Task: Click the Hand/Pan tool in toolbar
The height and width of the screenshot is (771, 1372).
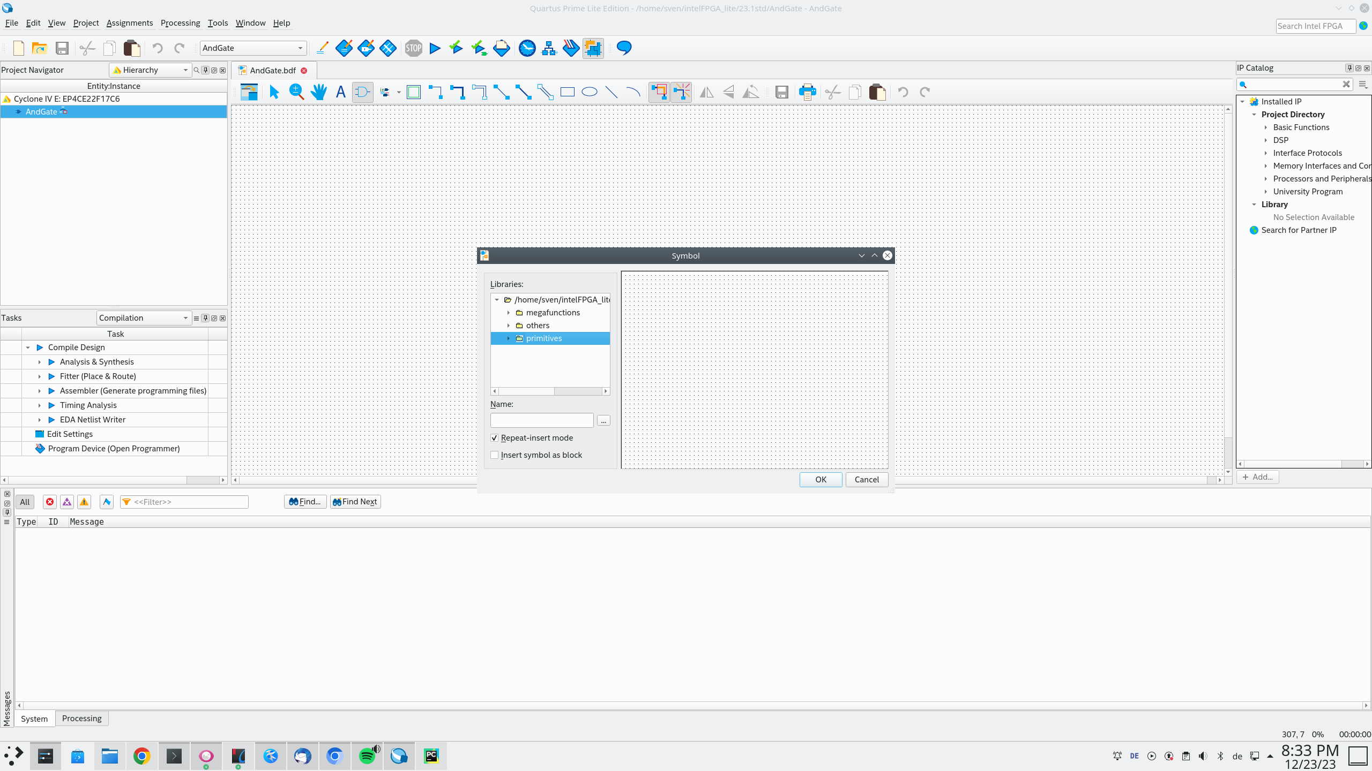Action: tap(318, 92)
